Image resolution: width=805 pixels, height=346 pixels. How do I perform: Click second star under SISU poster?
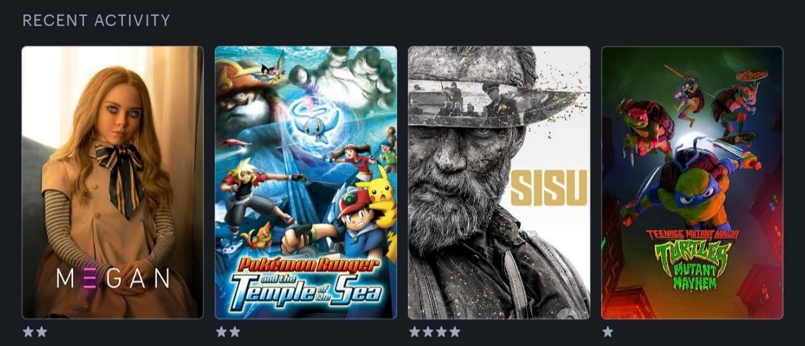(x=428, y=331)
